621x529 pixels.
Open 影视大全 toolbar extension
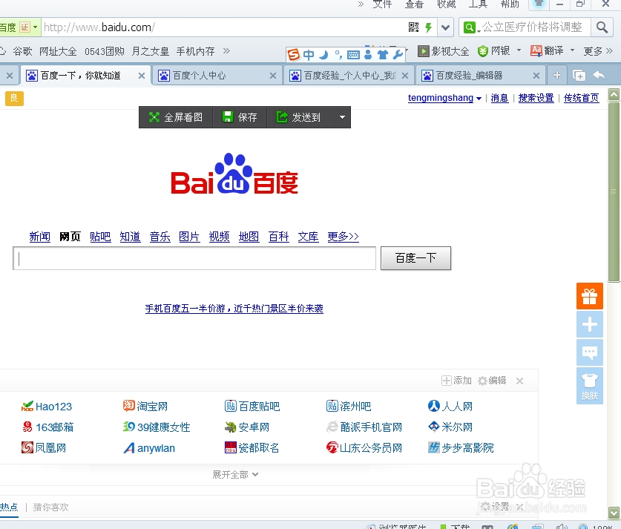(x=443, y=51)
